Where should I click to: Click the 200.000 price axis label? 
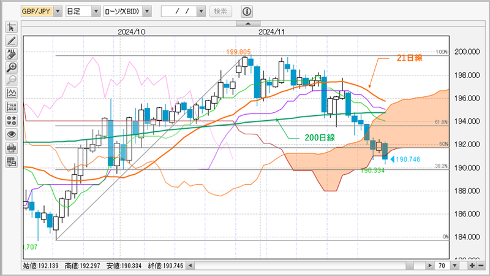point(467,52)
